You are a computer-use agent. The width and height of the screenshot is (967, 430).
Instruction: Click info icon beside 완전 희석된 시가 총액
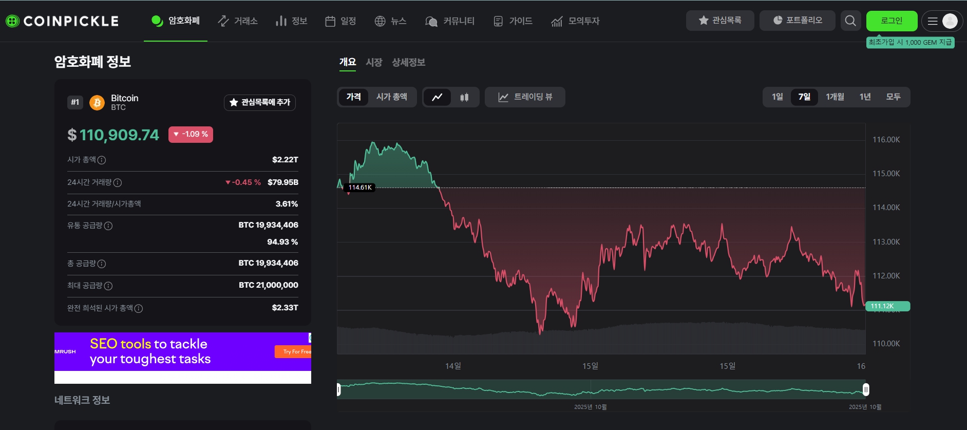(139, 309)
